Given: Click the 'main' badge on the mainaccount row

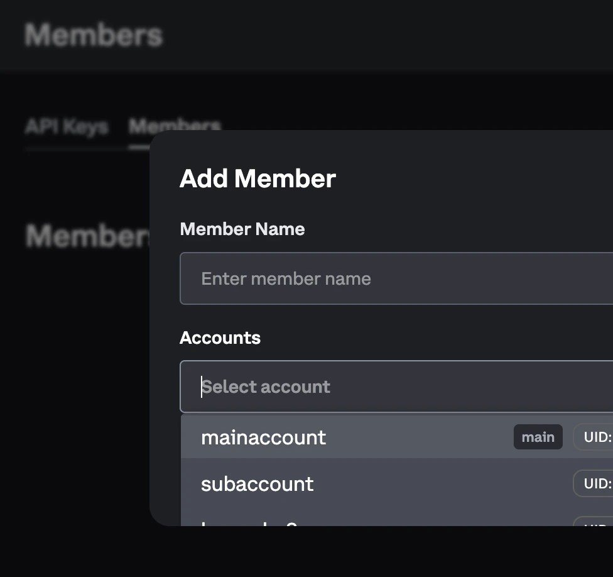Looking at the screenshot, I should coord(538,437).
